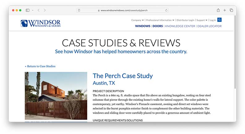The height and width of the screenshot is (134, 245).
Task: Go back with the back arrow
Action: pos(38,10)
